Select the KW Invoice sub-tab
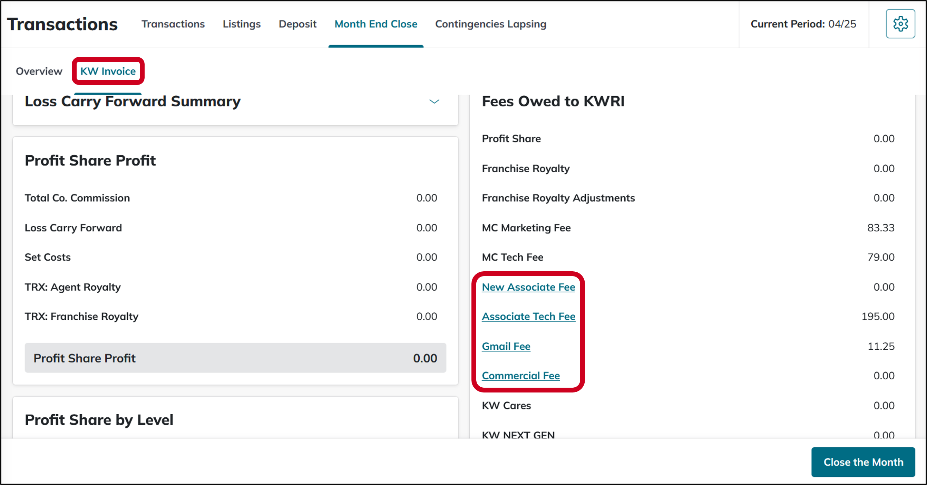The image size is (927, 485). tap(108, 71)
